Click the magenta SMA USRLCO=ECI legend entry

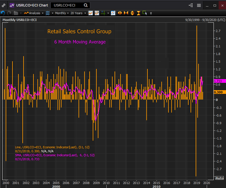[55, 155]
